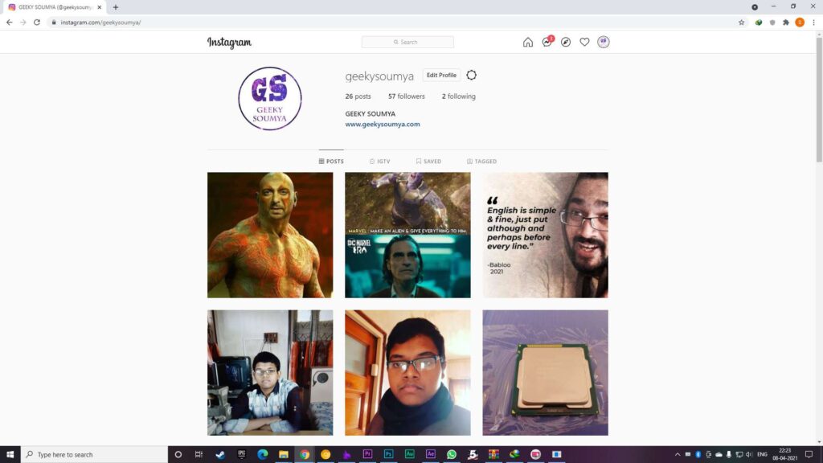The height and width of the screenshot is (463, 823).
Task: Open the Windows notification center
Action: tap(809, 454)
